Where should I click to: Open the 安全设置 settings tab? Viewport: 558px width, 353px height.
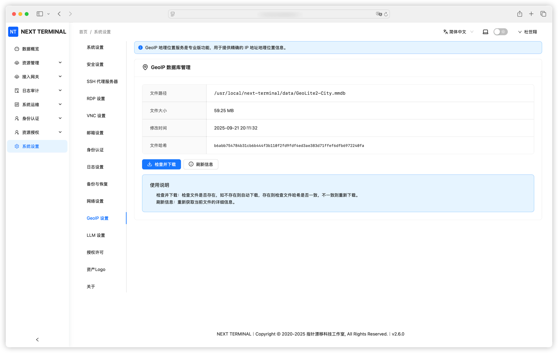pyautogui.click(x=95, y=64)
